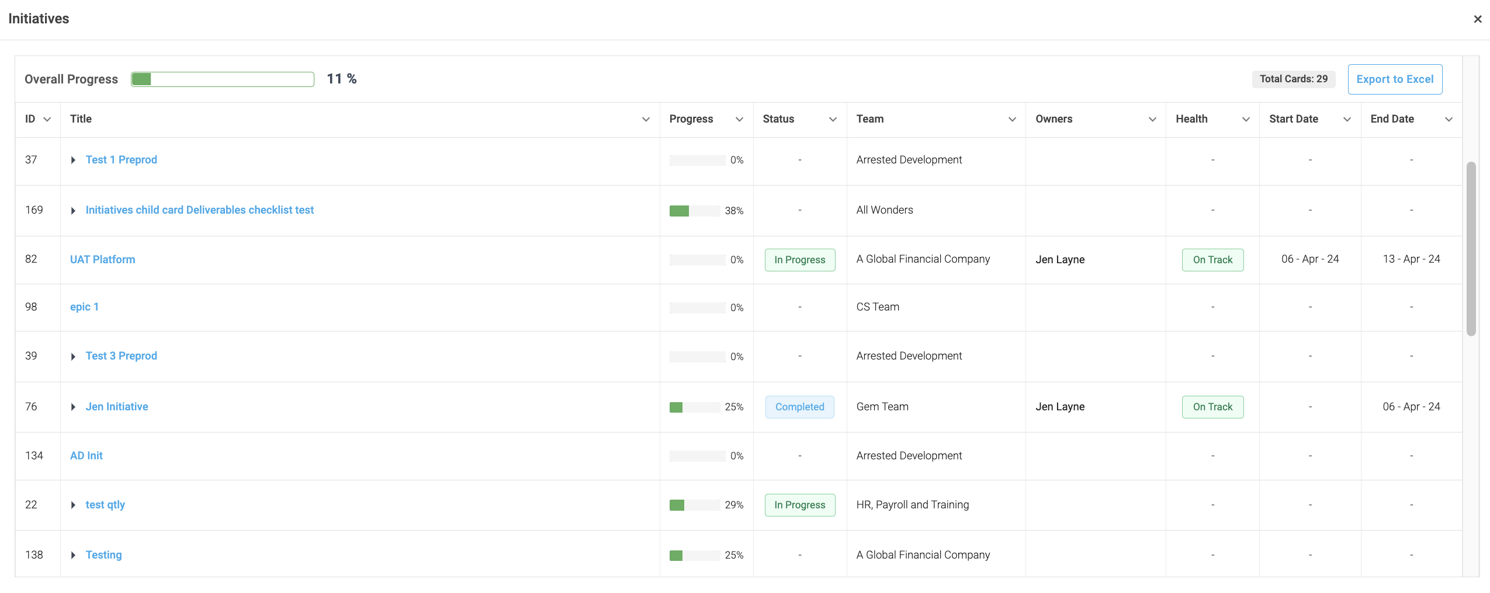The height and width of the screenshot is (593, 1490).
Task: Click Jen Layne owner in UAT Platform row
Action: pos(1060,260)
